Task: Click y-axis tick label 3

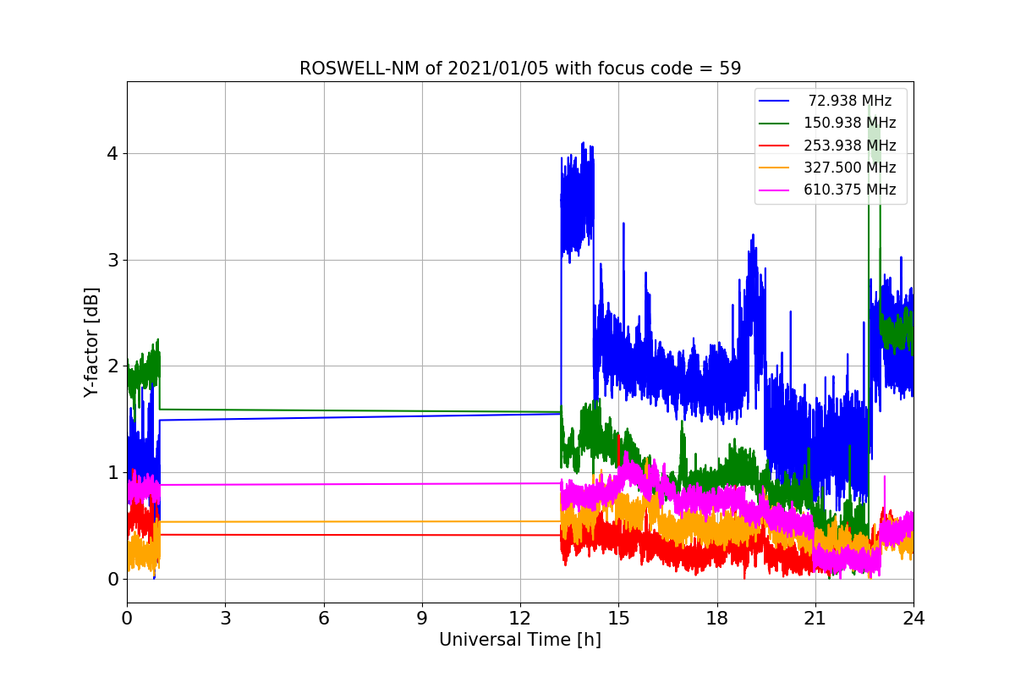Action: click(x=112, y=260)
